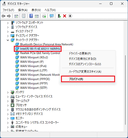The image size is (128, 138).
Task: Expand プロセッサ node chevron
Action: coord(8,105)
